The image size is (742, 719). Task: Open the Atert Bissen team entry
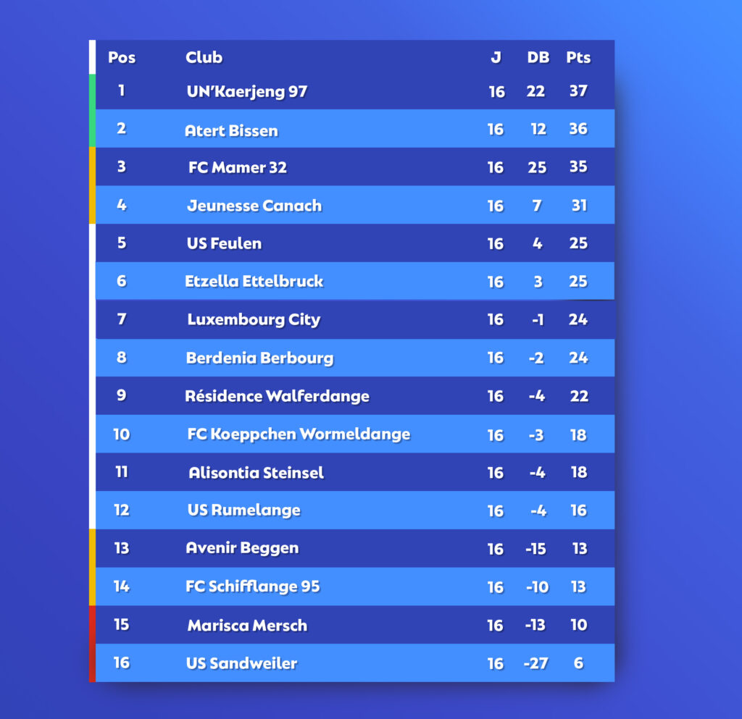(x=231, y=130)
